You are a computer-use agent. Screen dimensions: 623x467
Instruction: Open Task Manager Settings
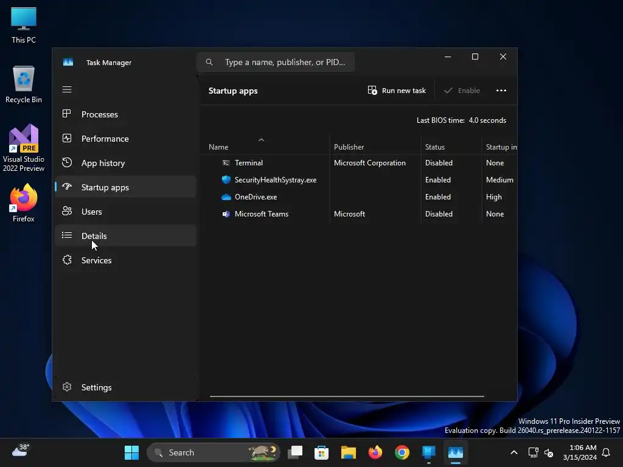point(125,387)
